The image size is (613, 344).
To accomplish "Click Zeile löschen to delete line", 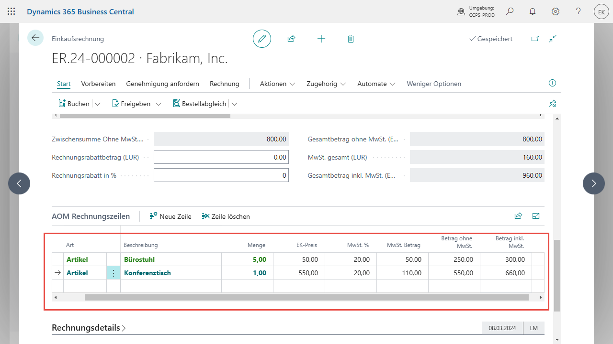I will [x=226, y=216].
